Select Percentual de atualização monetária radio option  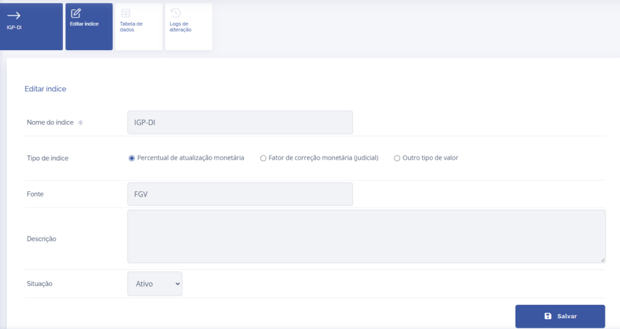[131, 158]
